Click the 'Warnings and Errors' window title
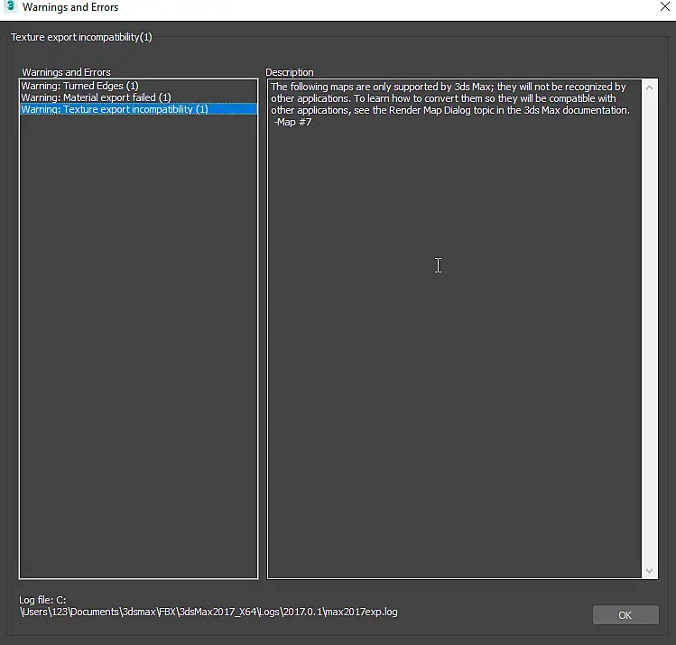Viewport: 676px width, 645px height. (70, 7)
